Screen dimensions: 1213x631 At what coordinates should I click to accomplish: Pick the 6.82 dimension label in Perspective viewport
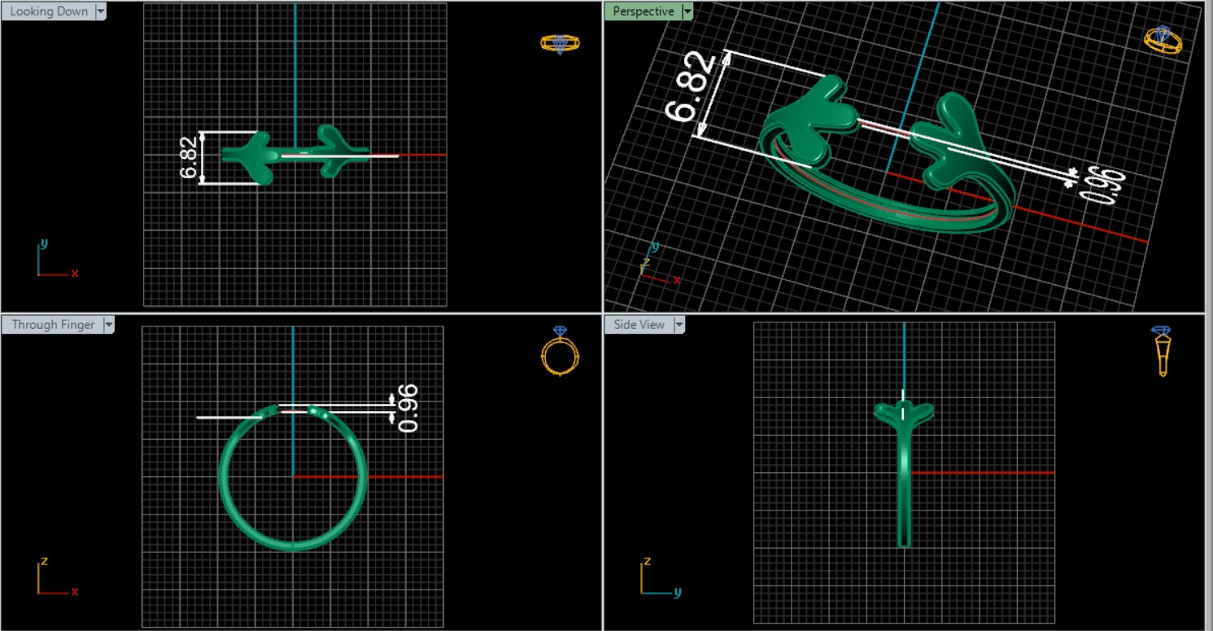click(692, 86)
